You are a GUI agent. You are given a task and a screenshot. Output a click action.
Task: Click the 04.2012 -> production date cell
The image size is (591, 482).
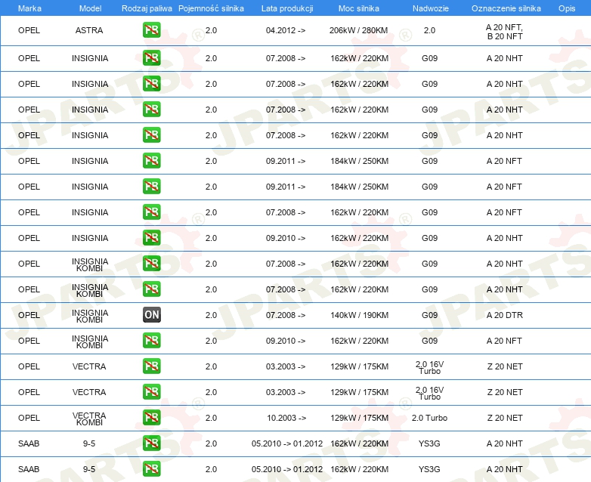(286, 30)
